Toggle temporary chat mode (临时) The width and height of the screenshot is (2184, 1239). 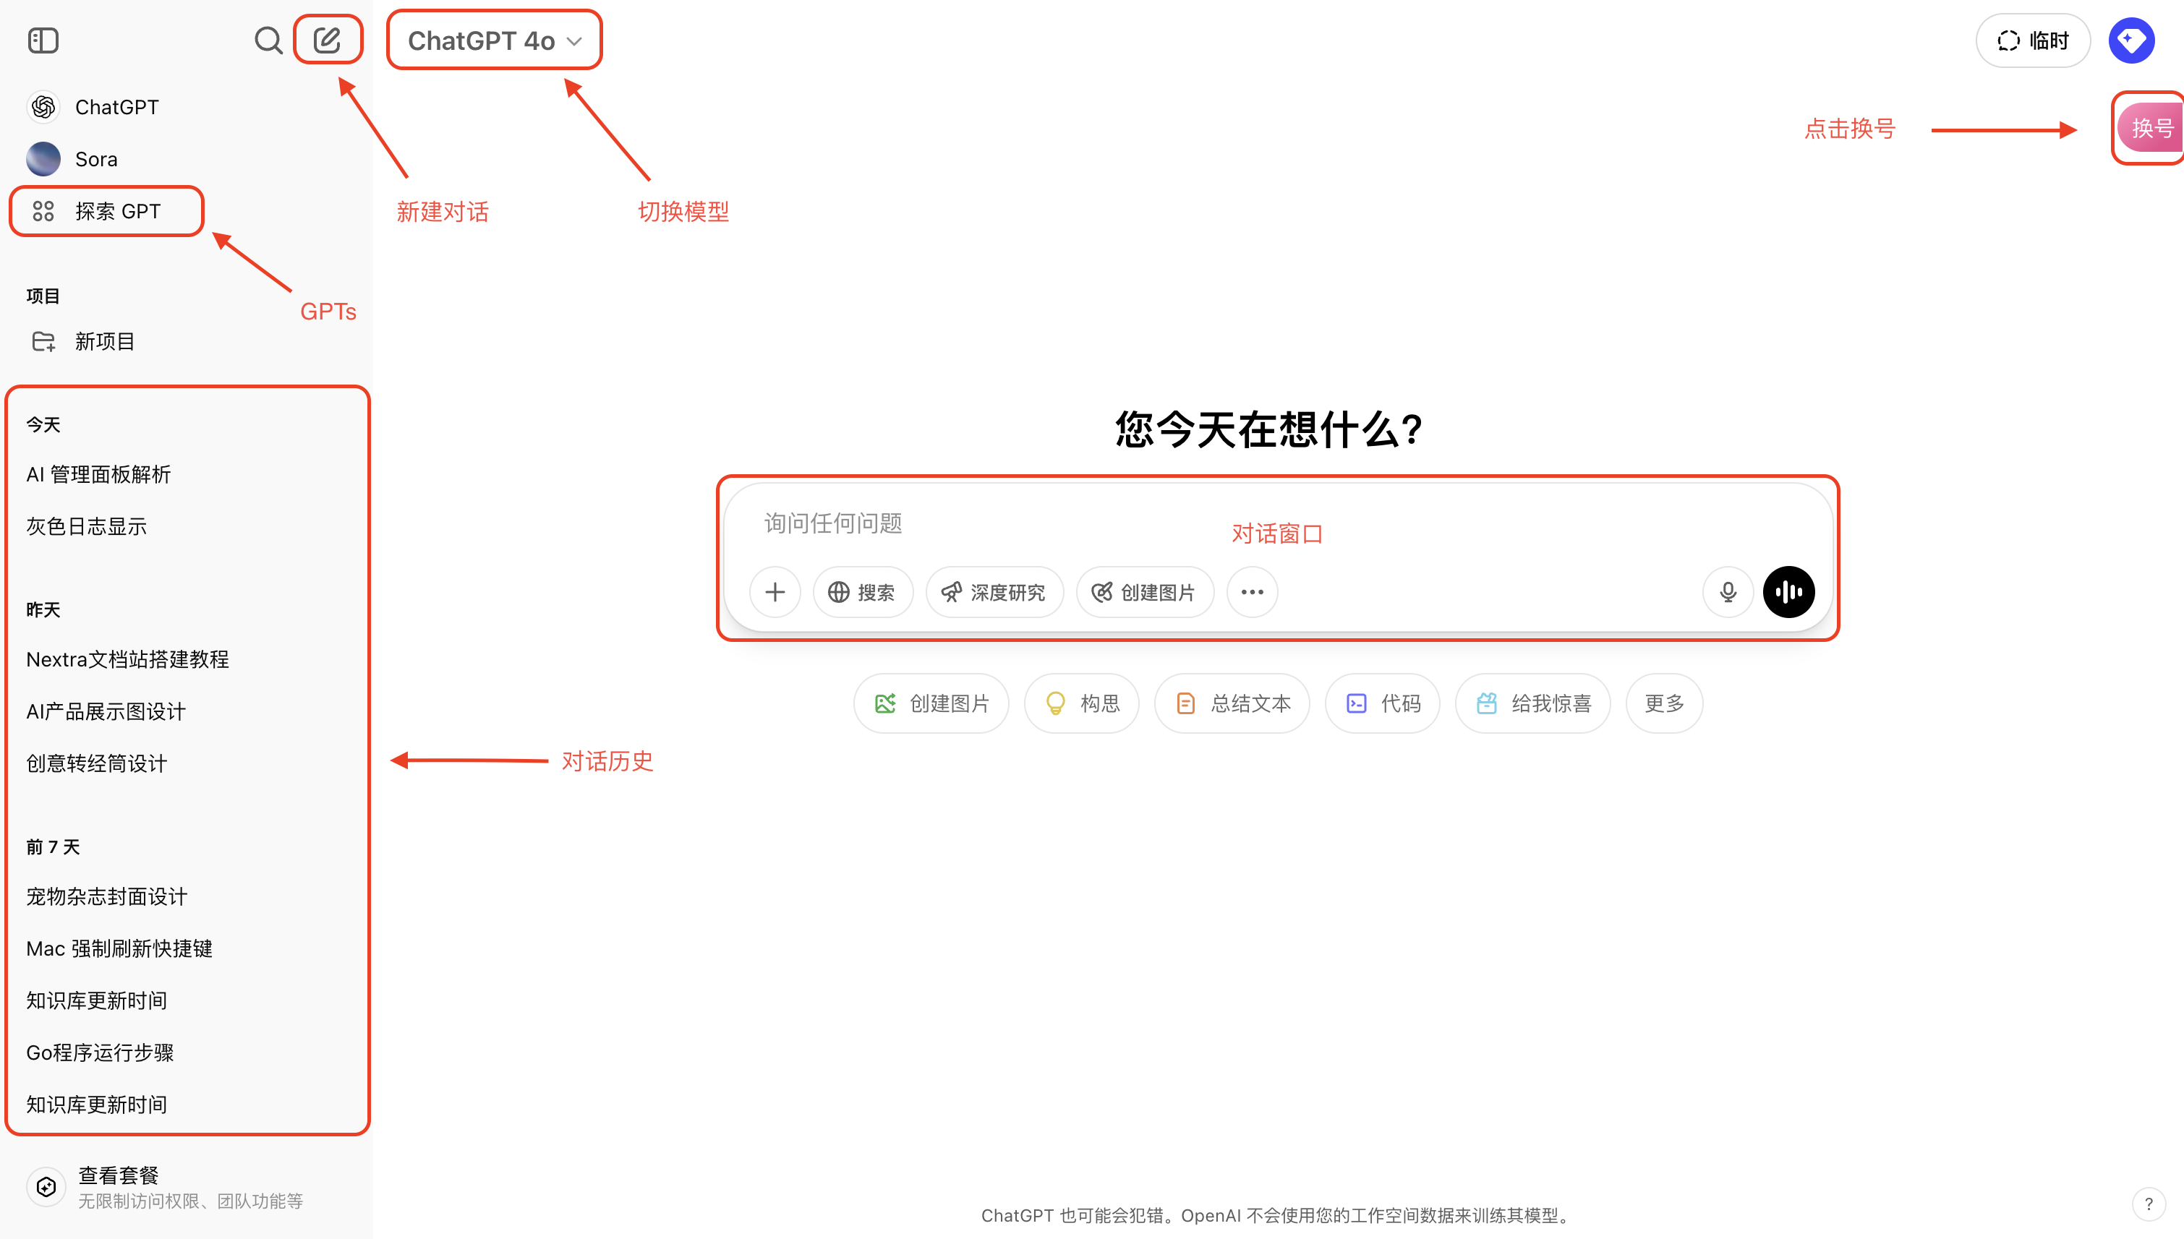pos(2033,40)
